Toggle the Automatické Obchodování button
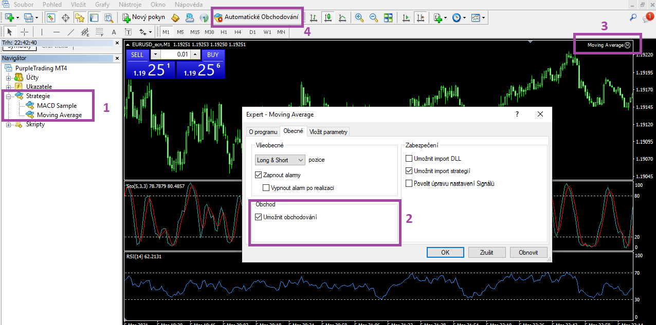Image resolution: width=656 pixels, height=325 pixels. pyautogui.click(x=257, y=17)
